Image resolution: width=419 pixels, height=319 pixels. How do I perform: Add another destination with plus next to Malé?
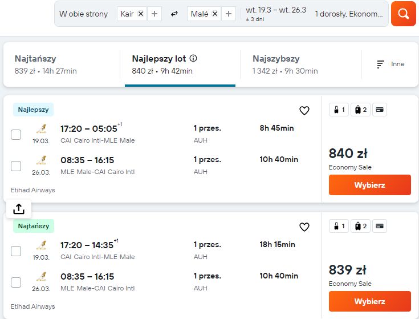coord(229,14)
